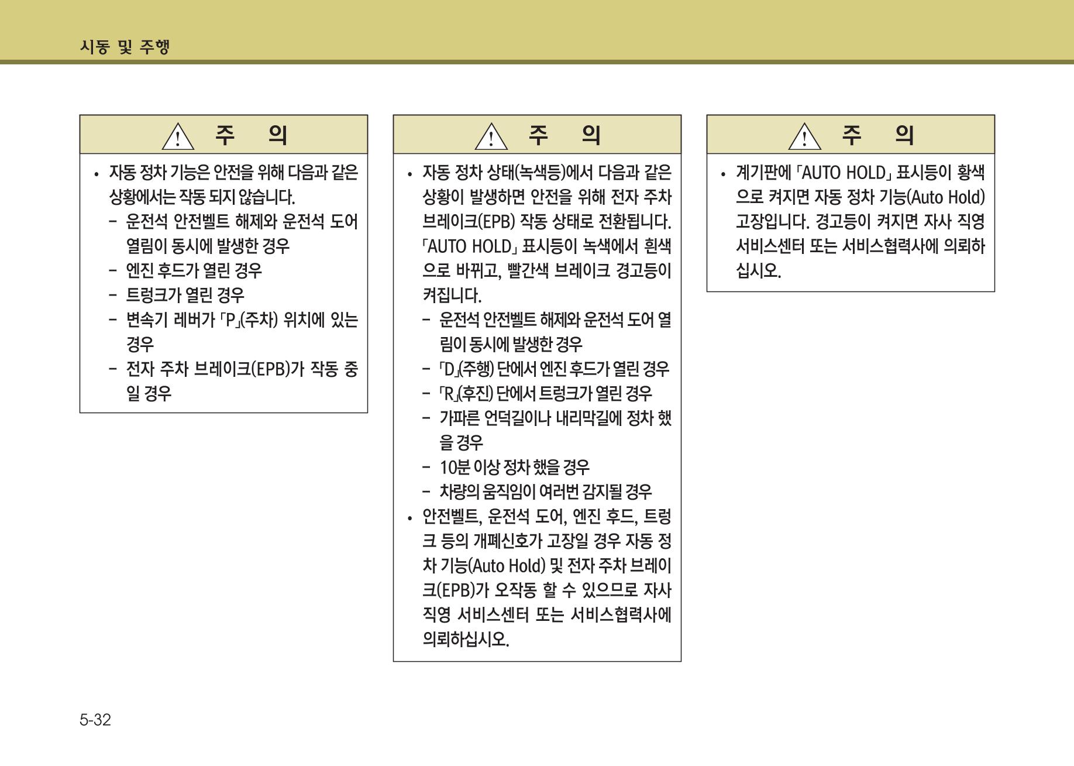Image resolution: width=1074 pixels, height=766 pixels.
Task: Click the line '차량의 움직임이 여러번 감지될 경우'
Action: coord(545,492)
